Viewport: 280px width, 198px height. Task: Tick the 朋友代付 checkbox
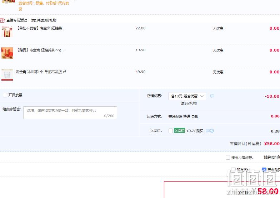pos(233,169)
